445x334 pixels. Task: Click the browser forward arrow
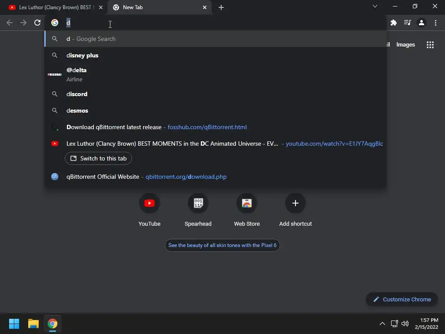(23, 23)
